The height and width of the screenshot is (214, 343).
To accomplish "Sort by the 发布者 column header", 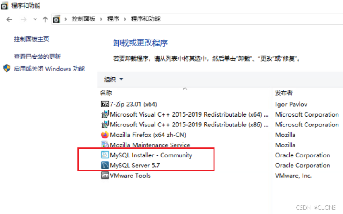I will 284,93.
